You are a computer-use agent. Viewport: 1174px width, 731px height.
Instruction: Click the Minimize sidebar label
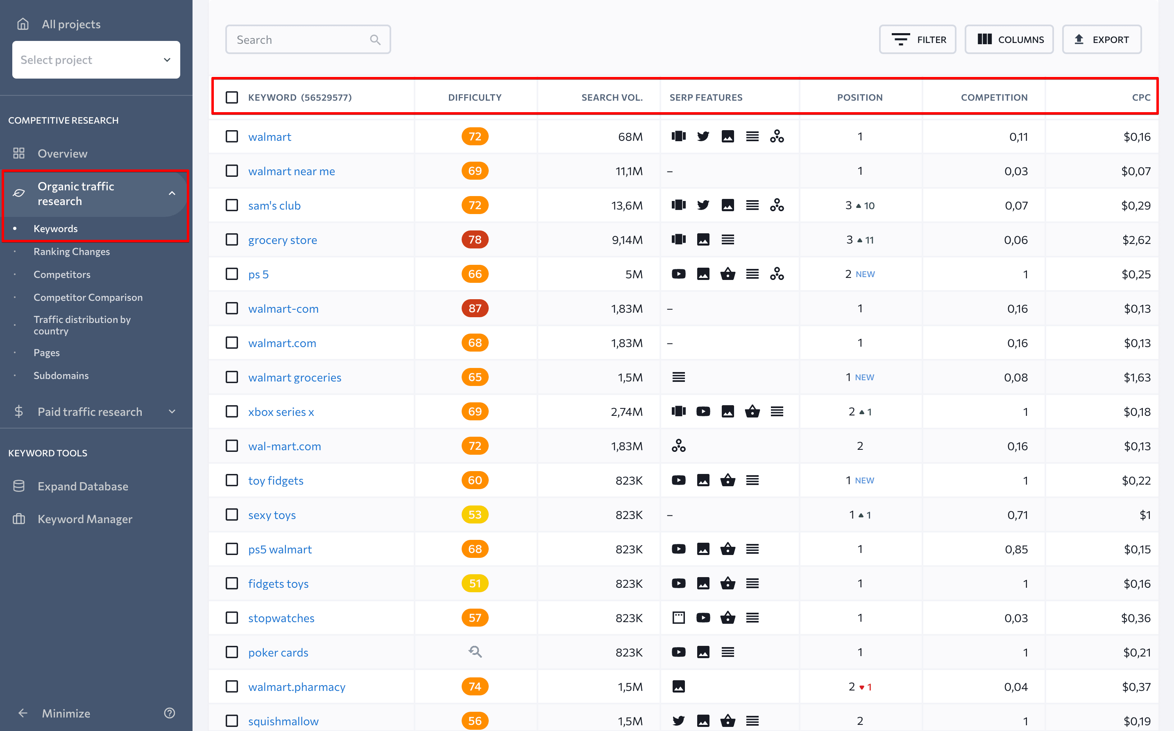(x=66, y=713)
